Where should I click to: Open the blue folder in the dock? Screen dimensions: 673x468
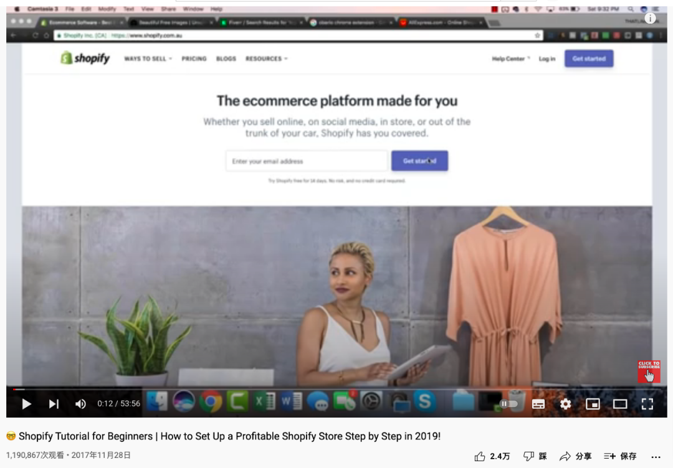464,401
